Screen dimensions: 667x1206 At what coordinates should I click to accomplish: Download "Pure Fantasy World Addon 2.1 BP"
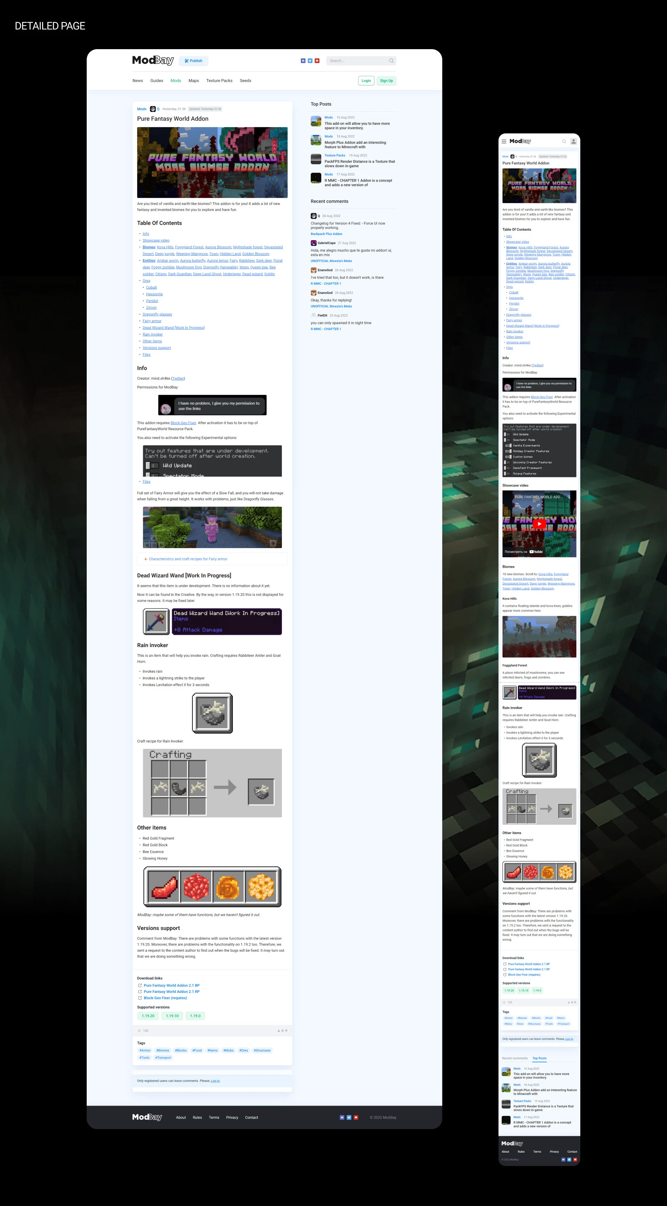coord(172,985)
